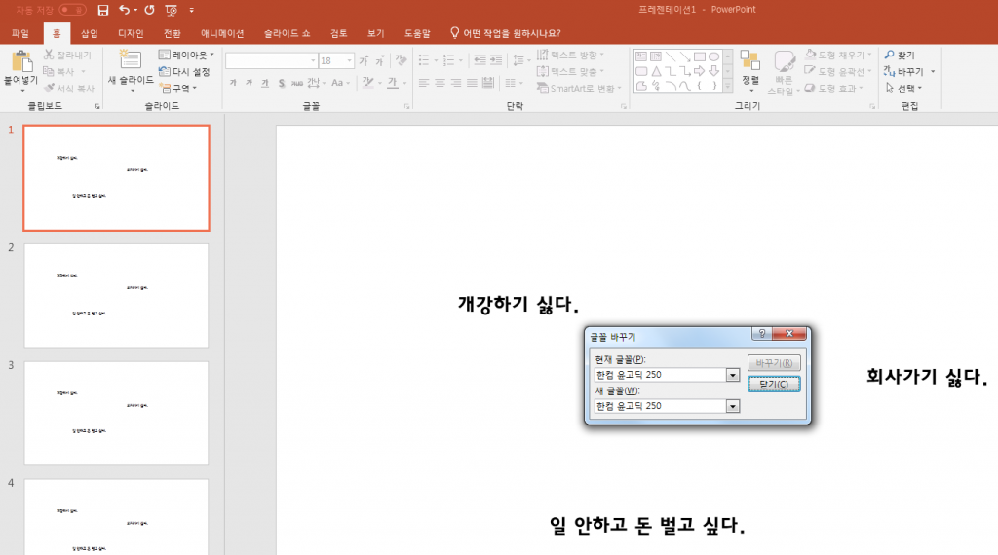
Task: Open the 보기 tab
Action: (375, 33)
